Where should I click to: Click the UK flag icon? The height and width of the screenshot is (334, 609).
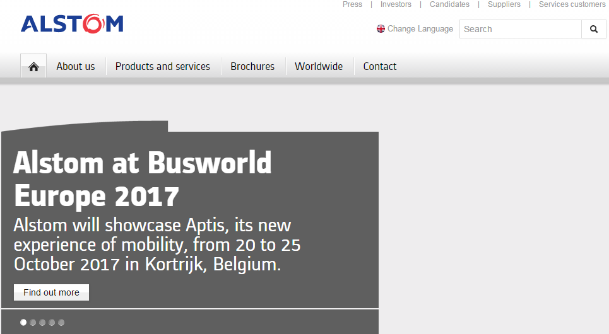pos(381,29)
